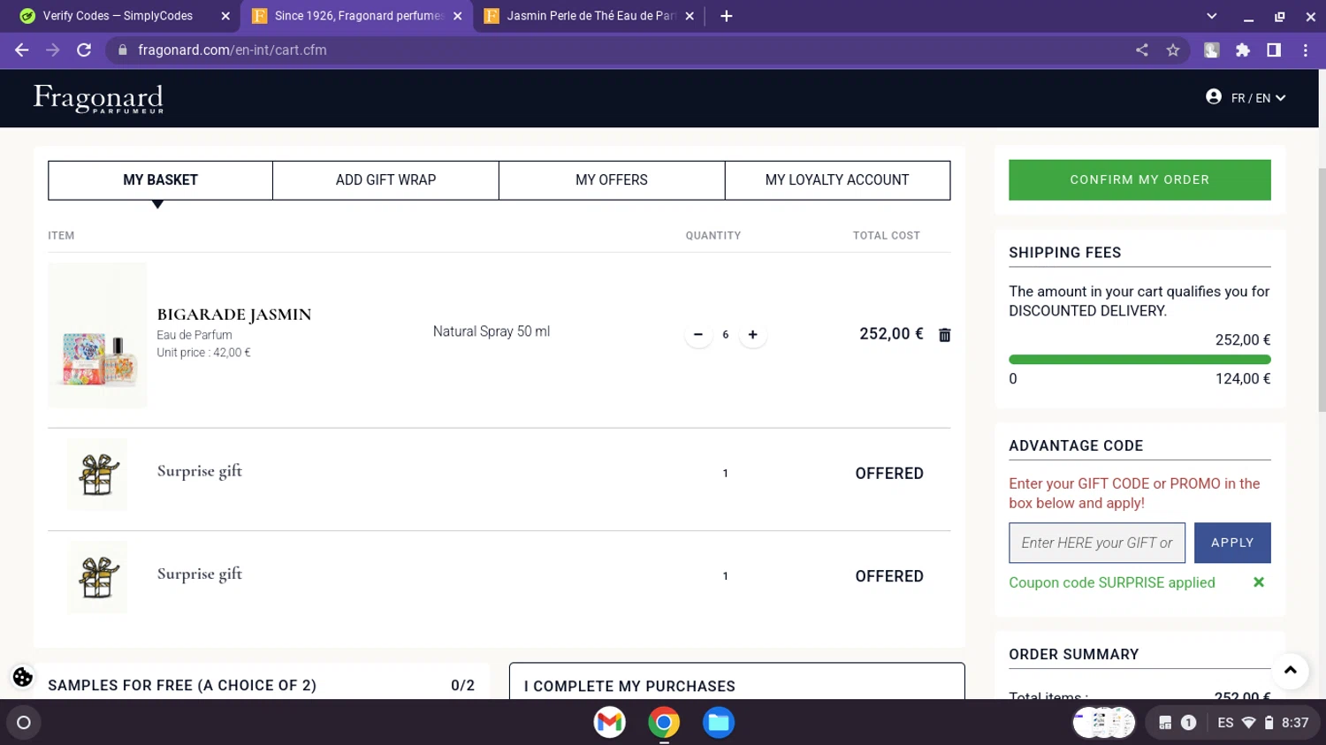Close the Jasmin Perle de Thé tab
This screenshot has width=1326, height=745.
pos(690,16)
